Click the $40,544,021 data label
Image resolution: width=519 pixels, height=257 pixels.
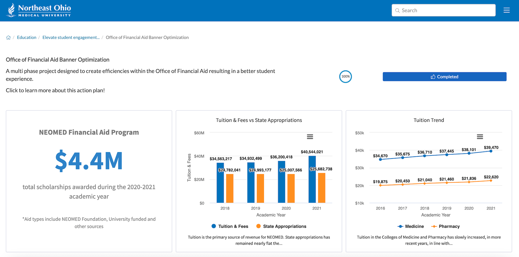(312, 152)
